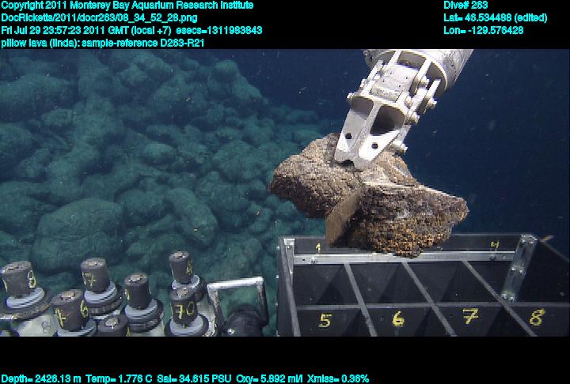Select the Lon= longitude readout

click(484, 30)
